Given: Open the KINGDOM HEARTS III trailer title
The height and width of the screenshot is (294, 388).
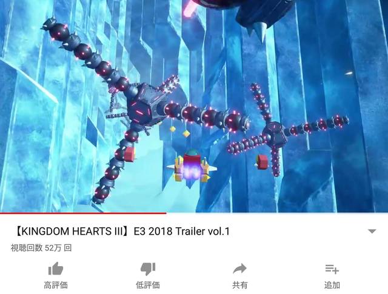Looking at the screenshot, I should 122,232.
